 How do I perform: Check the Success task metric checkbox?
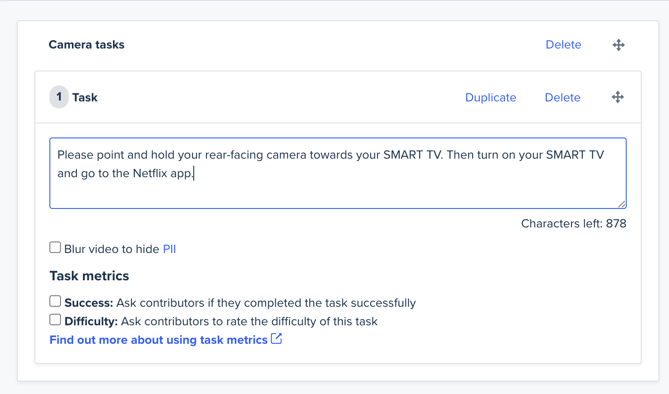click(x=55, y=301)
